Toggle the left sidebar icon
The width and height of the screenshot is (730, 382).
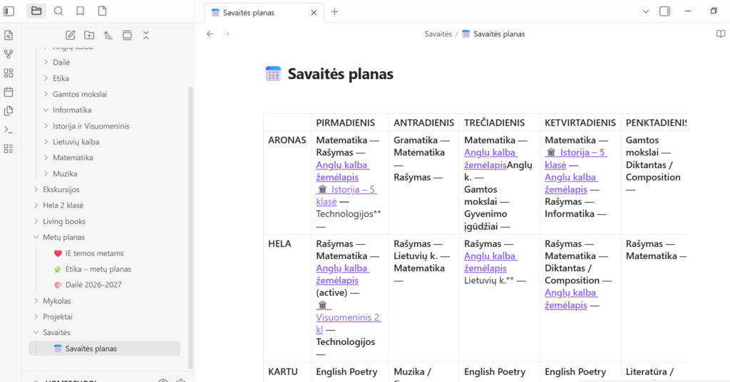pos(9,11)
